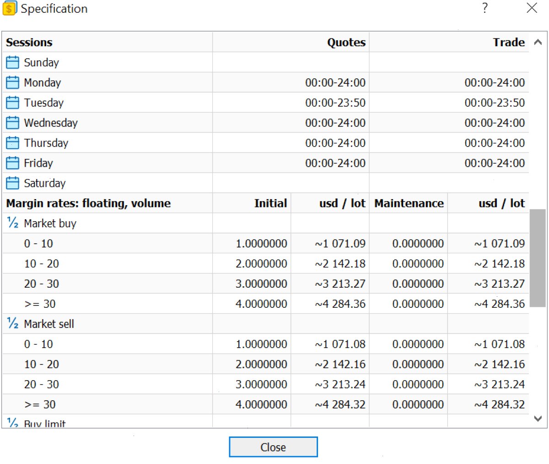Select the Trade column header
This screenshot has width=549, height=464.
coord(509,42)
